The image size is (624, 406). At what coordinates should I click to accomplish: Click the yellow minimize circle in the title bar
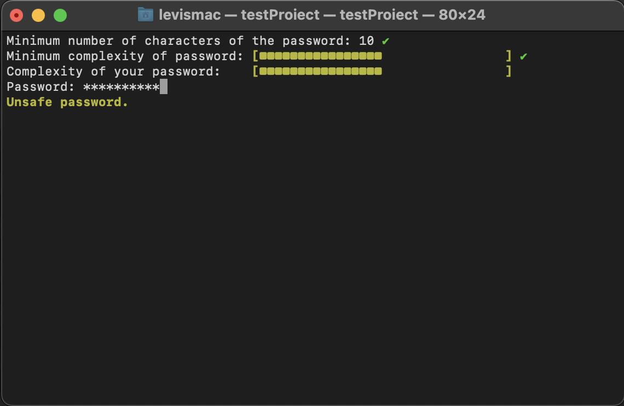[38, 15]
